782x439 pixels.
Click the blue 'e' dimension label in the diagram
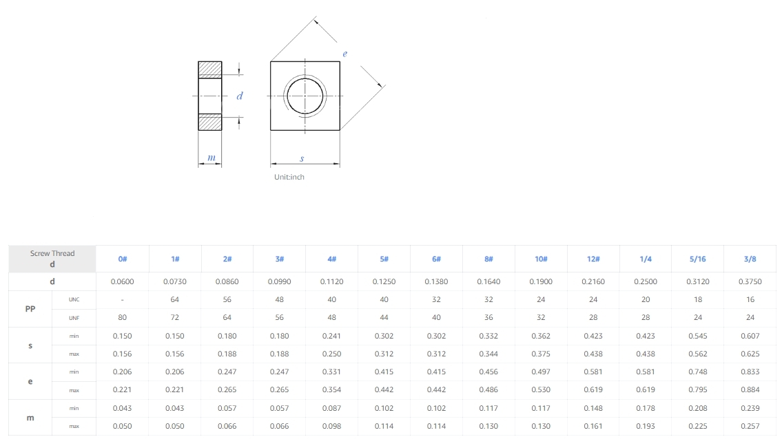pyautogui.click(x=345, y=54)
